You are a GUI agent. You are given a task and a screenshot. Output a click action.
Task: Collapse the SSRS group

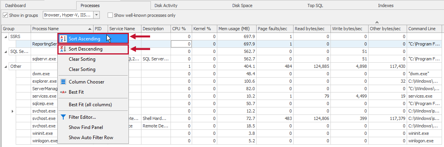(x=6, y=37)
